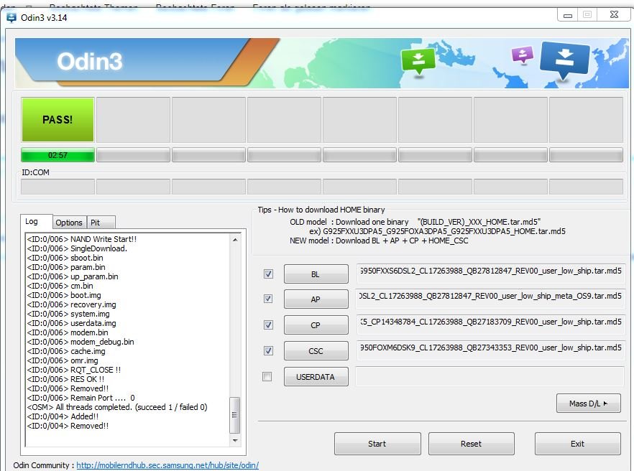Click the purple download bubble icon in banner
This screenshot has width=634, height=471.
click(522, 55)
